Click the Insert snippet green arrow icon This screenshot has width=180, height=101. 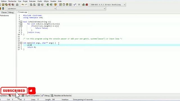(48, 4)
